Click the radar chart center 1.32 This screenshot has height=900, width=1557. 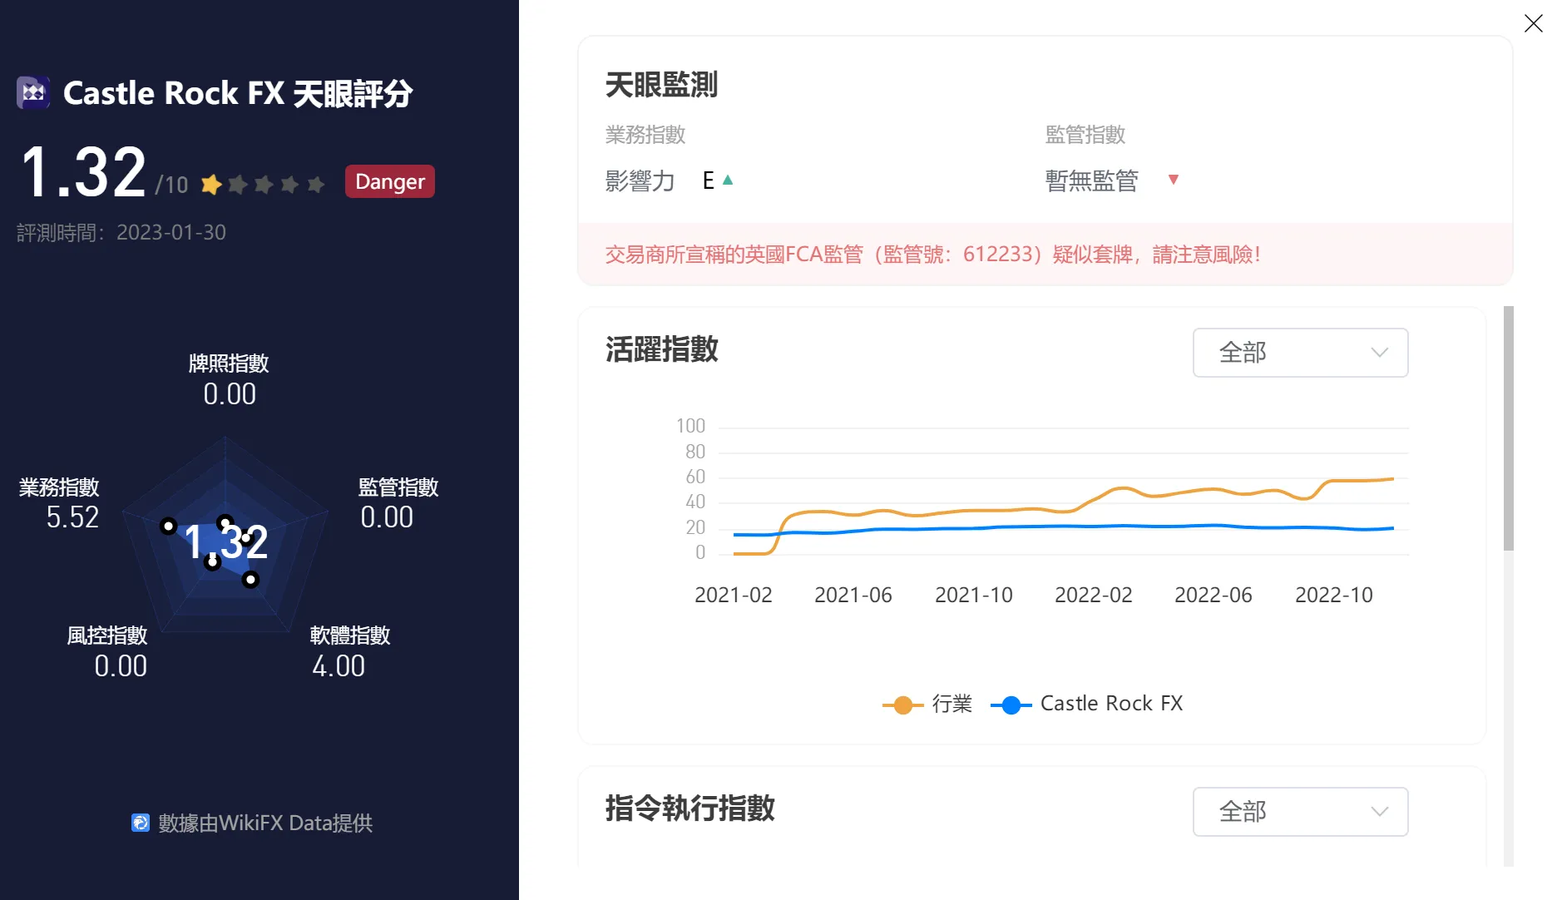point(226,542)
